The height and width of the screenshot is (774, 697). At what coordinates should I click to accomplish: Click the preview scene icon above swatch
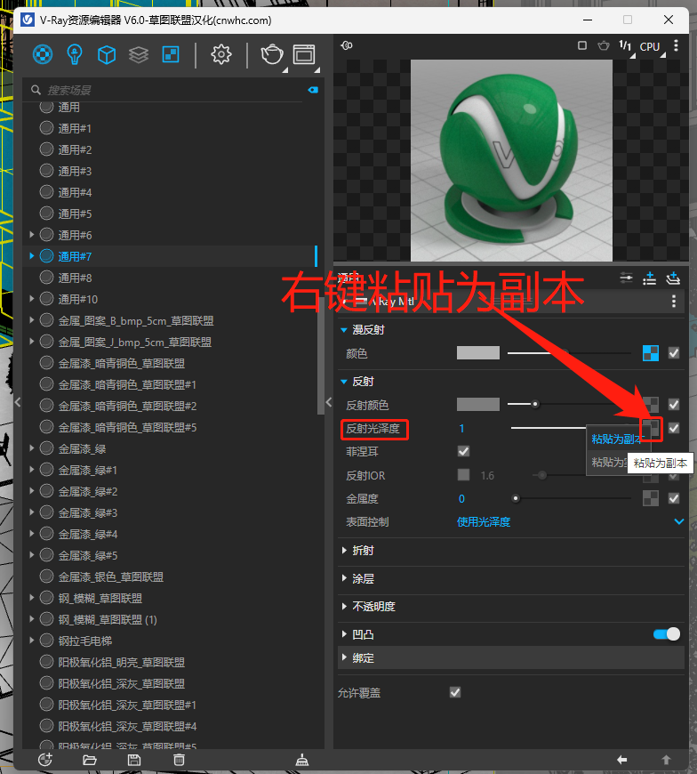[347, 45]
